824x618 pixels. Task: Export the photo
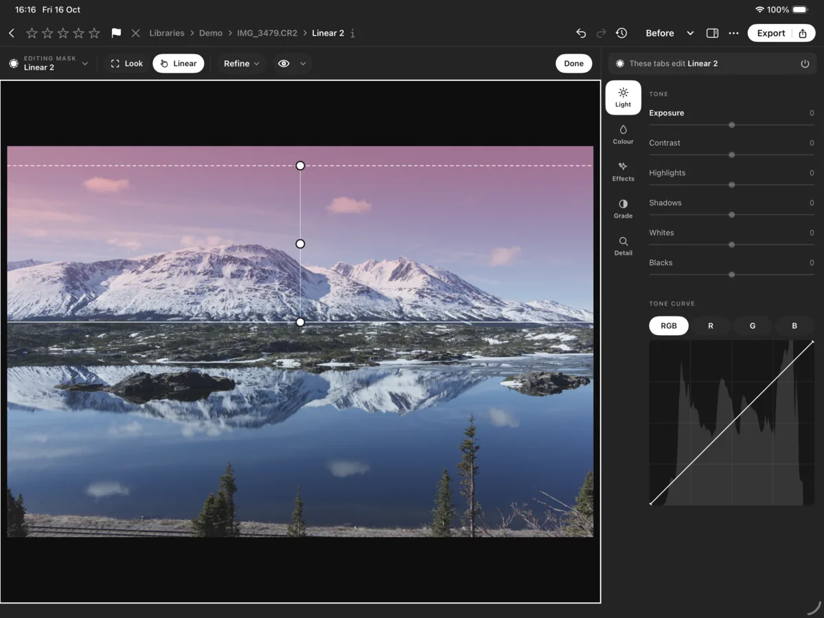coord(770,33)
